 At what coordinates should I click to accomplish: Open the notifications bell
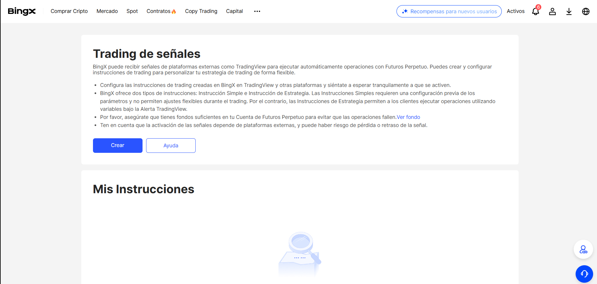coord(535,12)
